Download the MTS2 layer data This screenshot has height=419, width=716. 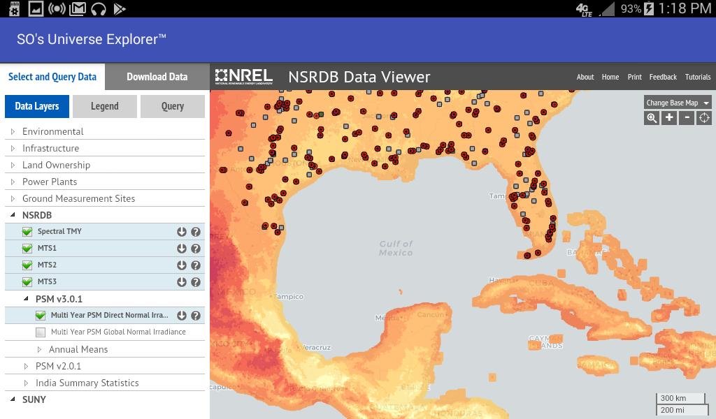coord(182,265)
